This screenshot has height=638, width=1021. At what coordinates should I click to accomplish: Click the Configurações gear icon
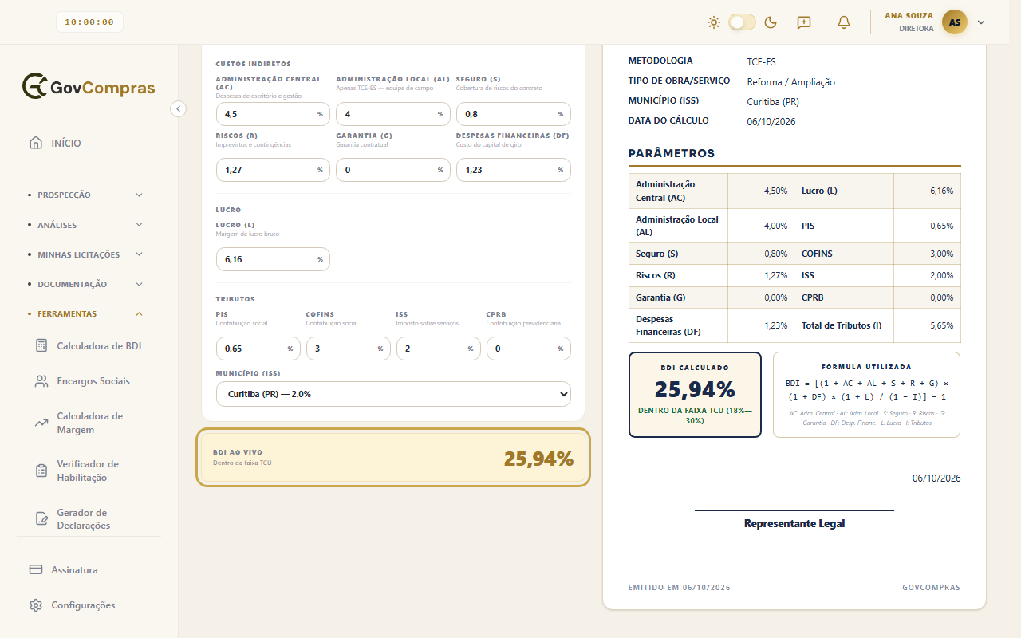[x=36, y=605]
